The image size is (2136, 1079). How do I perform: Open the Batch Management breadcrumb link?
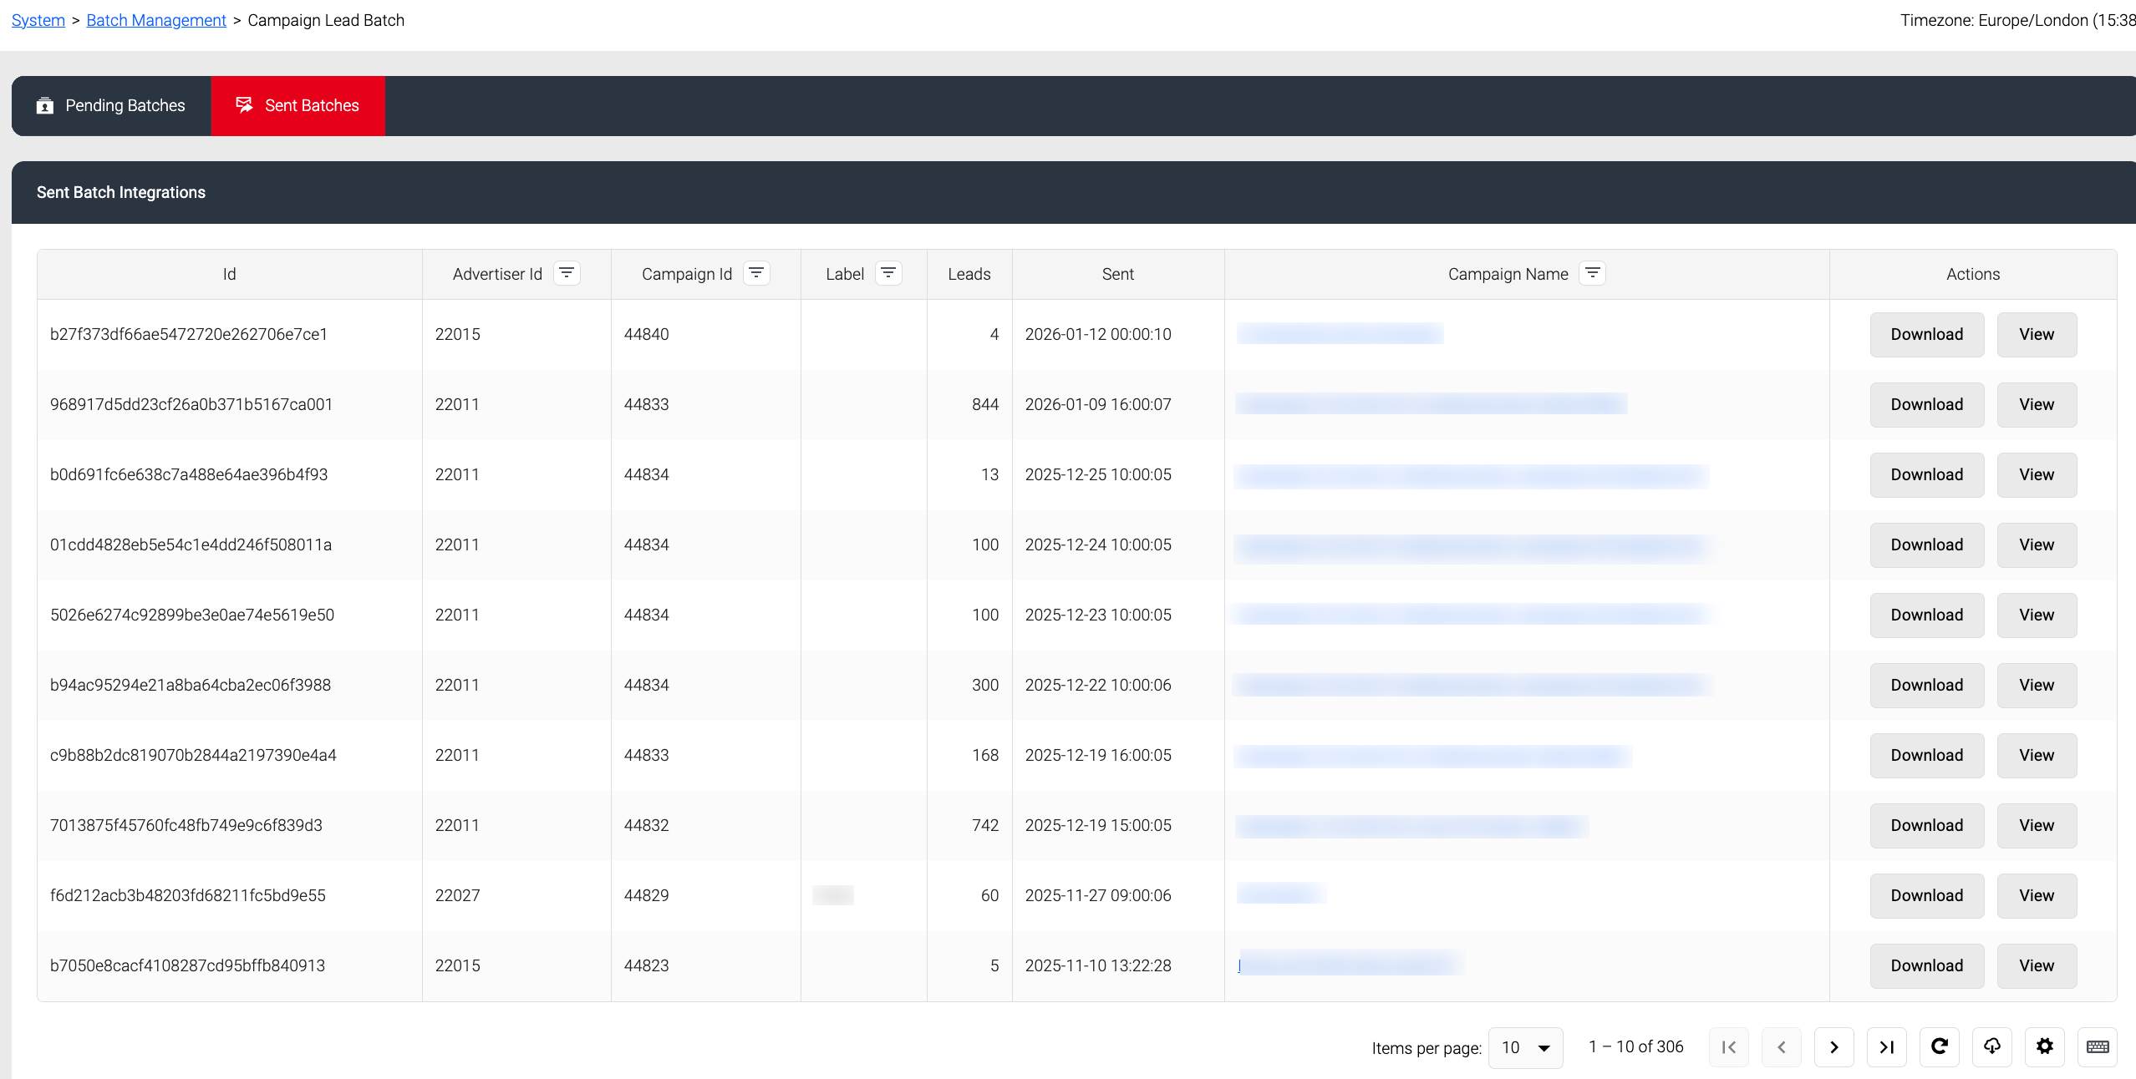156,20
